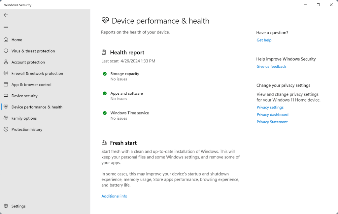The height and width of the screenshot is (214, 338).
Task: Click 'Change your privacy settings' heading
Action: coord(283,85)
